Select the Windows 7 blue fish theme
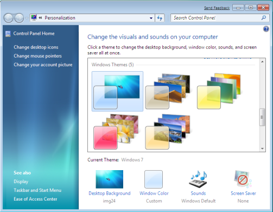The image size is (273, 212). tap(117, 91)
